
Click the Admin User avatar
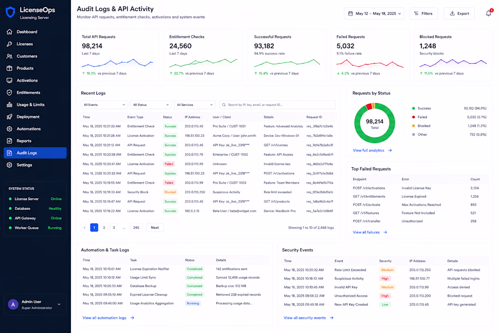(13, 304)
